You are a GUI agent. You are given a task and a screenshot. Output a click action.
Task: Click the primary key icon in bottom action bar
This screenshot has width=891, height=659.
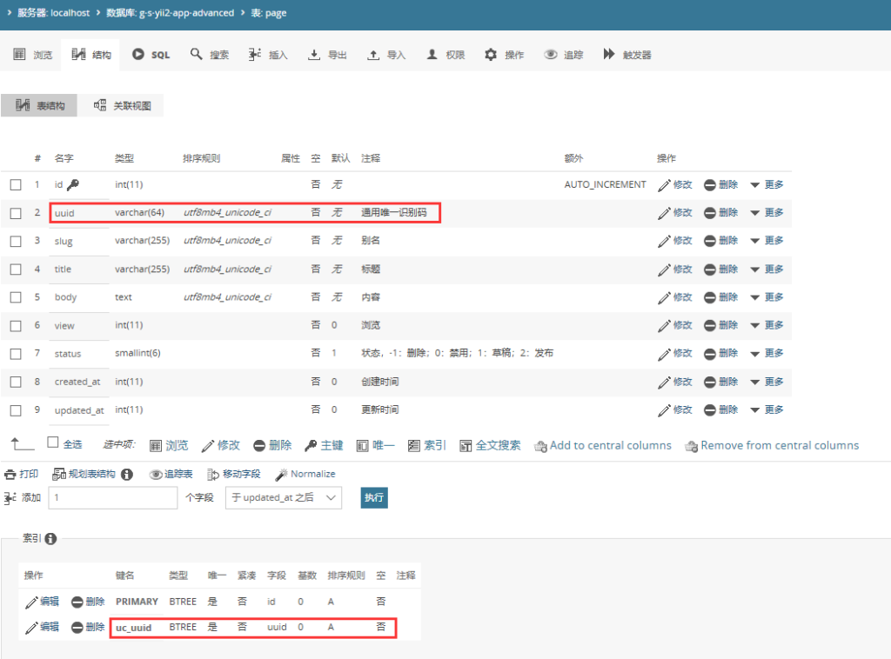coord(311,446)
